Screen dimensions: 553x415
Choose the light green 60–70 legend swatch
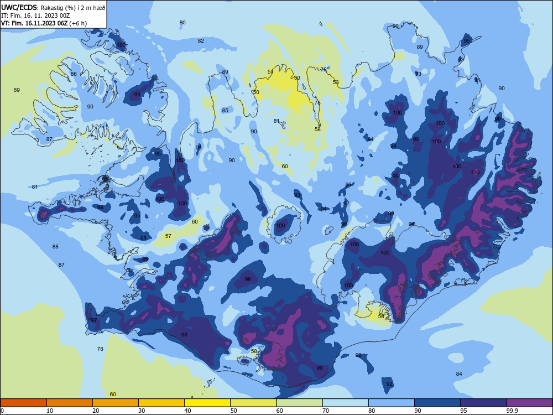click(299, 403)
